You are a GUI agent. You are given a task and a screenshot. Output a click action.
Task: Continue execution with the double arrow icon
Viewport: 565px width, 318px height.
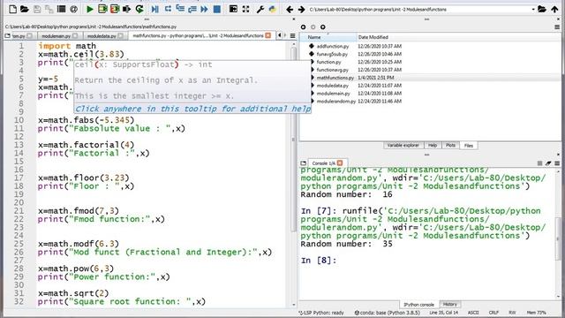204,9
